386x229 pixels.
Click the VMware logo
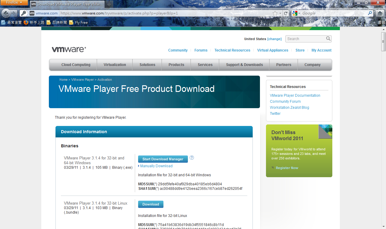click(x=69, y=49)
